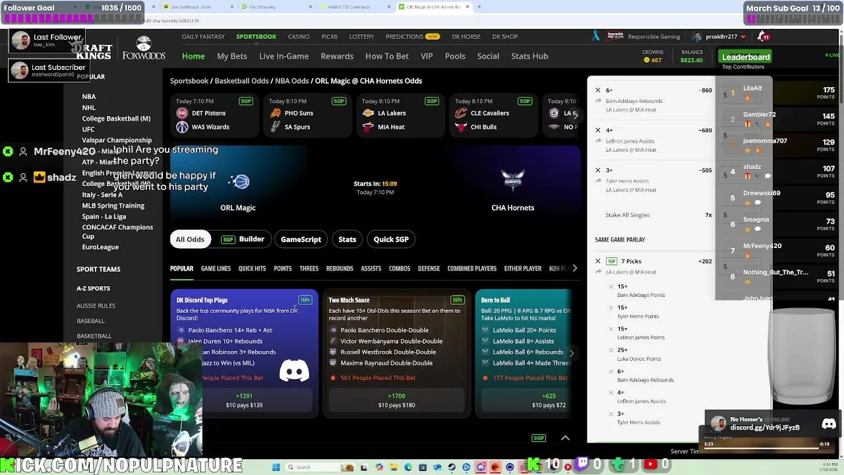The height and width of the screenshot is (475, 844).
Task: Click the Stats pill button
Action: pos(347,239)
